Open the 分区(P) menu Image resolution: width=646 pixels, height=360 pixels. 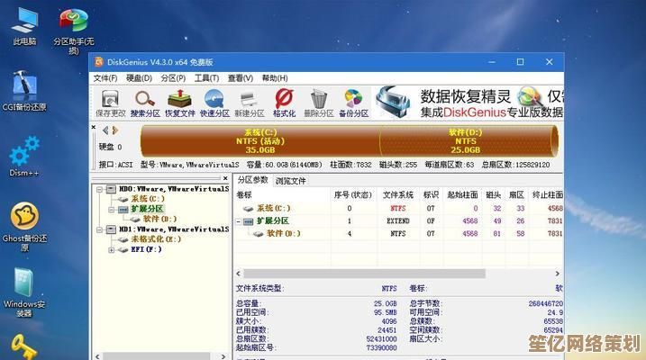tap(173, 78)
